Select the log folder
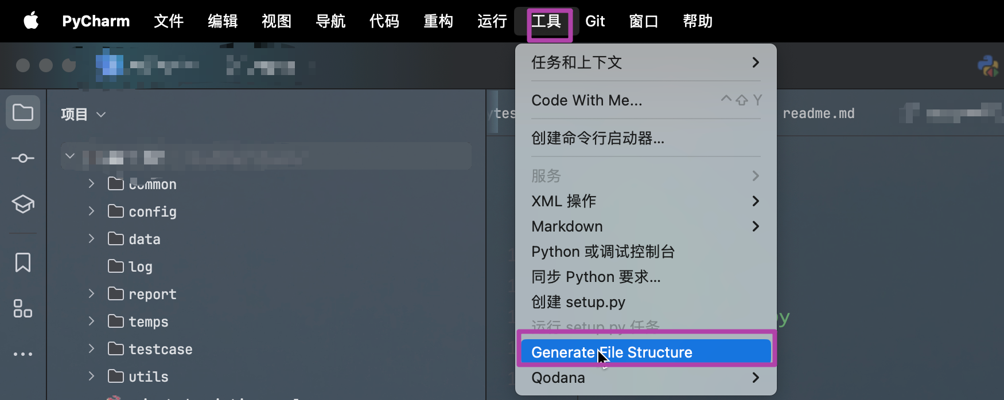This screenshot has width=1004, height=400. click(x=130, y=266)
